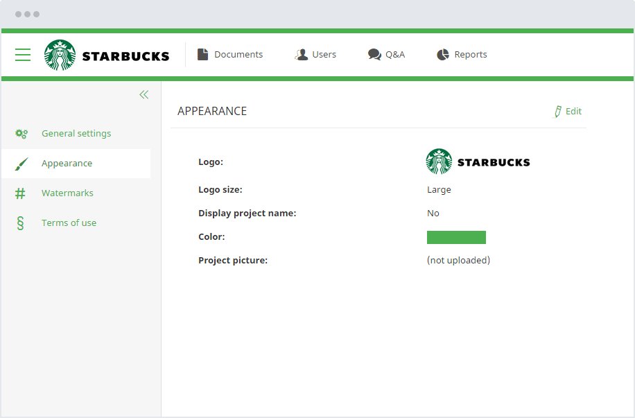
Task: Click the Watermarks hash icon
Action: tap(21, 193)
